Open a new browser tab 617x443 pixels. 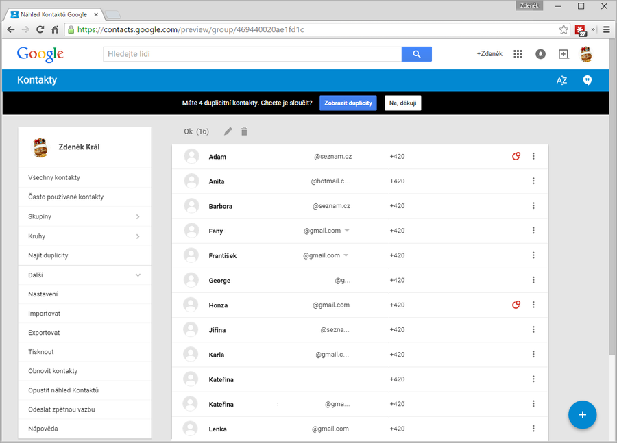click(x=113, y=15)
